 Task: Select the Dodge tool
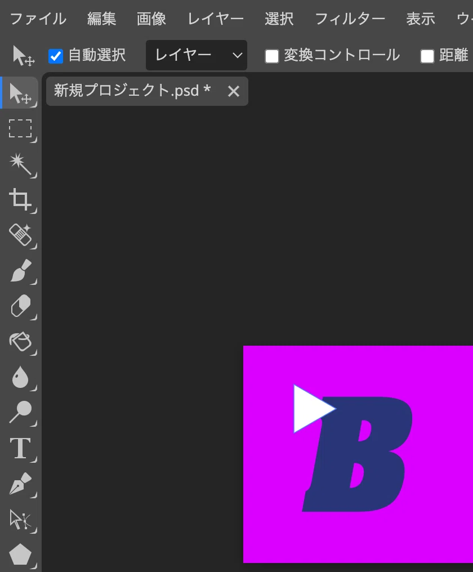pyautogui.click(x=20, y=412)
